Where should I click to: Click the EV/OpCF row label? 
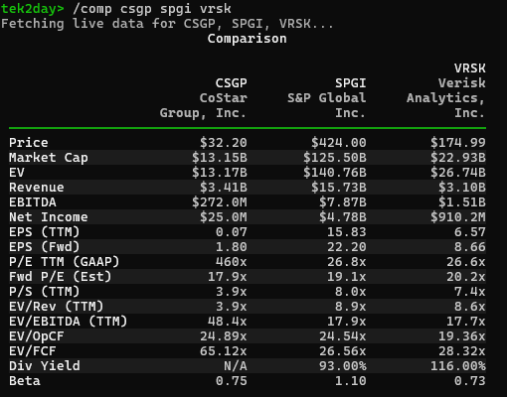pos(37,336)
